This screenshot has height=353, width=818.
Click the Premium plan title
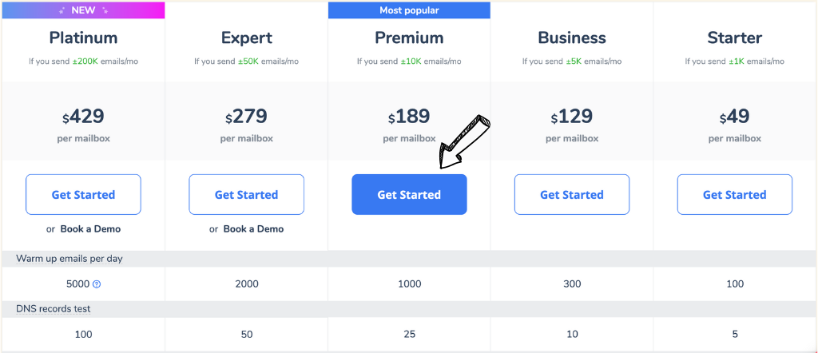coord(409,38)
